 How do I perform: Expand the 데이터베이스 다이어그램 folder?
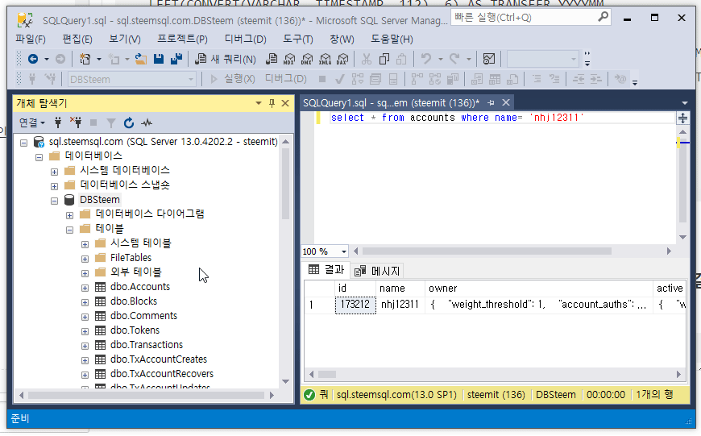69,215
